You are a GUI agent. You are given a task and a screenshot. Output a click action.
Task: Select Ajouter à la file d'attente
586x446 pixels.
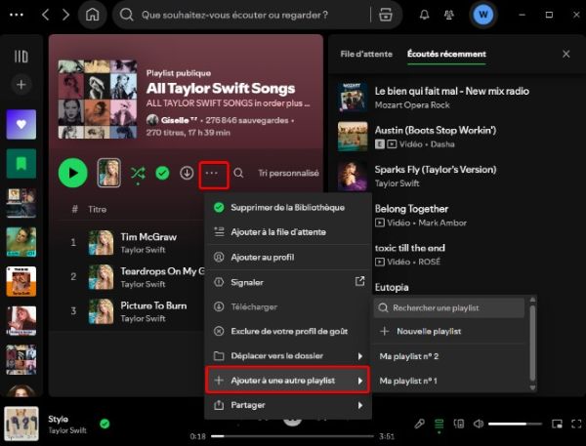(x=288, y=232)
